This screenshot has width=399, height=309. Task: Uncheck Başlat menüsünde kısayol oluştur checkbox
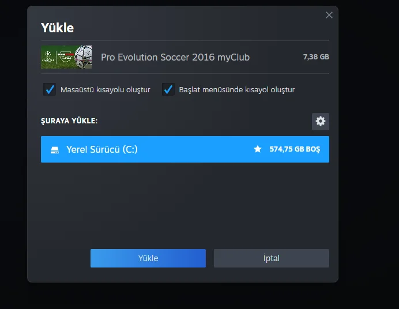coord(168,89)
